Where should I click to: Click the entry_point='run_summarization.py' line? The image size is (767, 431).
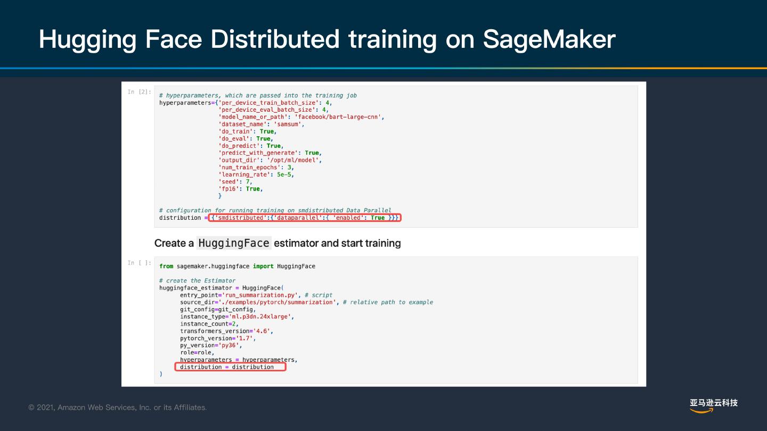pos(256,295)
